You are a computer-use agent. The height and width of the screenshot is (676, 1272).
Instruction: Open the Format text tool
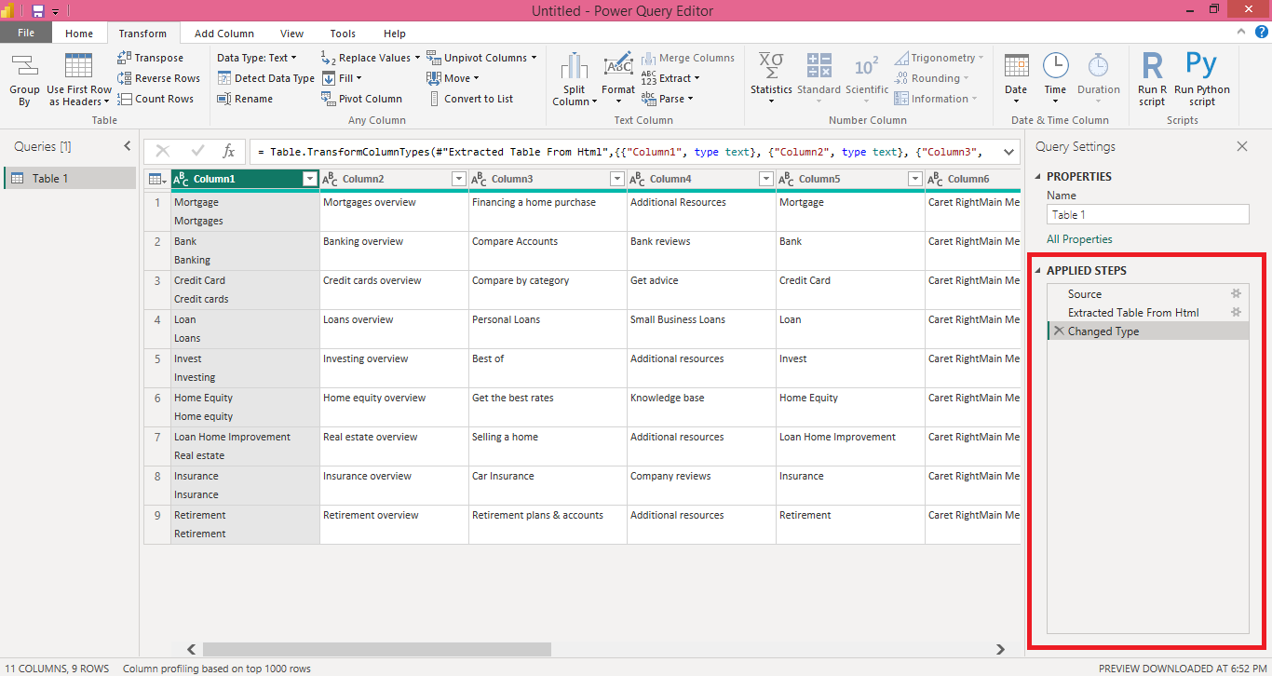617,79
